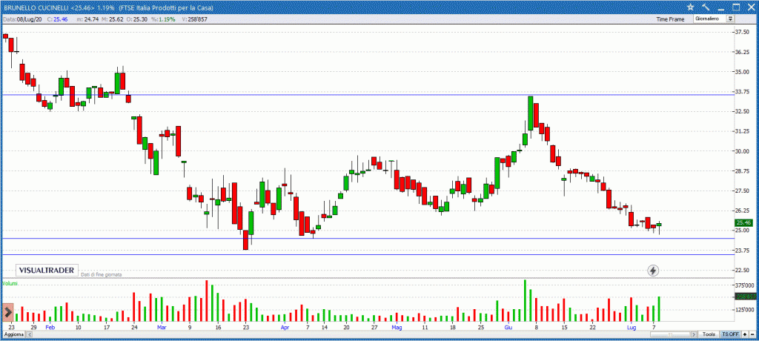Click the lightning bolt icon on chart
Image resolution: width=759 pixels, height=341 pixels.
(x=653, y=271)
